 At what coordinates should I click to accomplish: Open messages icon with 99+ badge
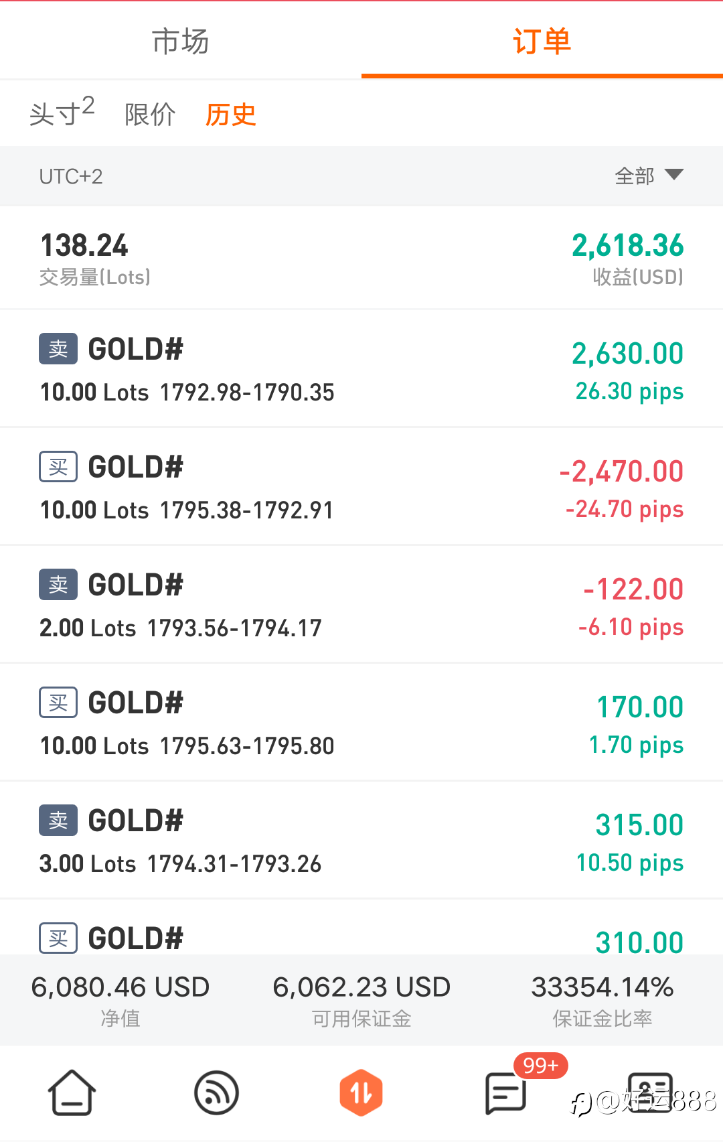[x=506, y=1093]
